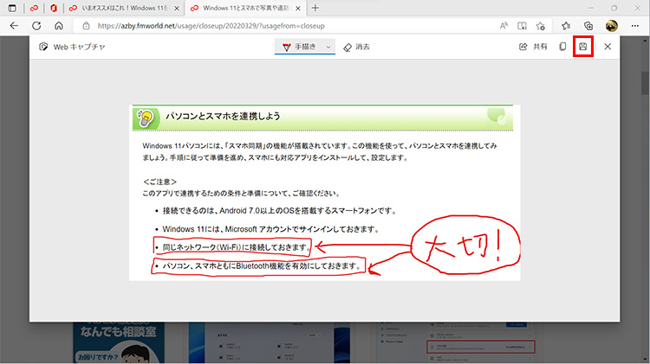
Task: Copy the capture using the copy icon
Action: [563, 47]
